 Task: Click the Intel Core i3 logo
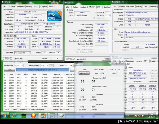(54, 16)
